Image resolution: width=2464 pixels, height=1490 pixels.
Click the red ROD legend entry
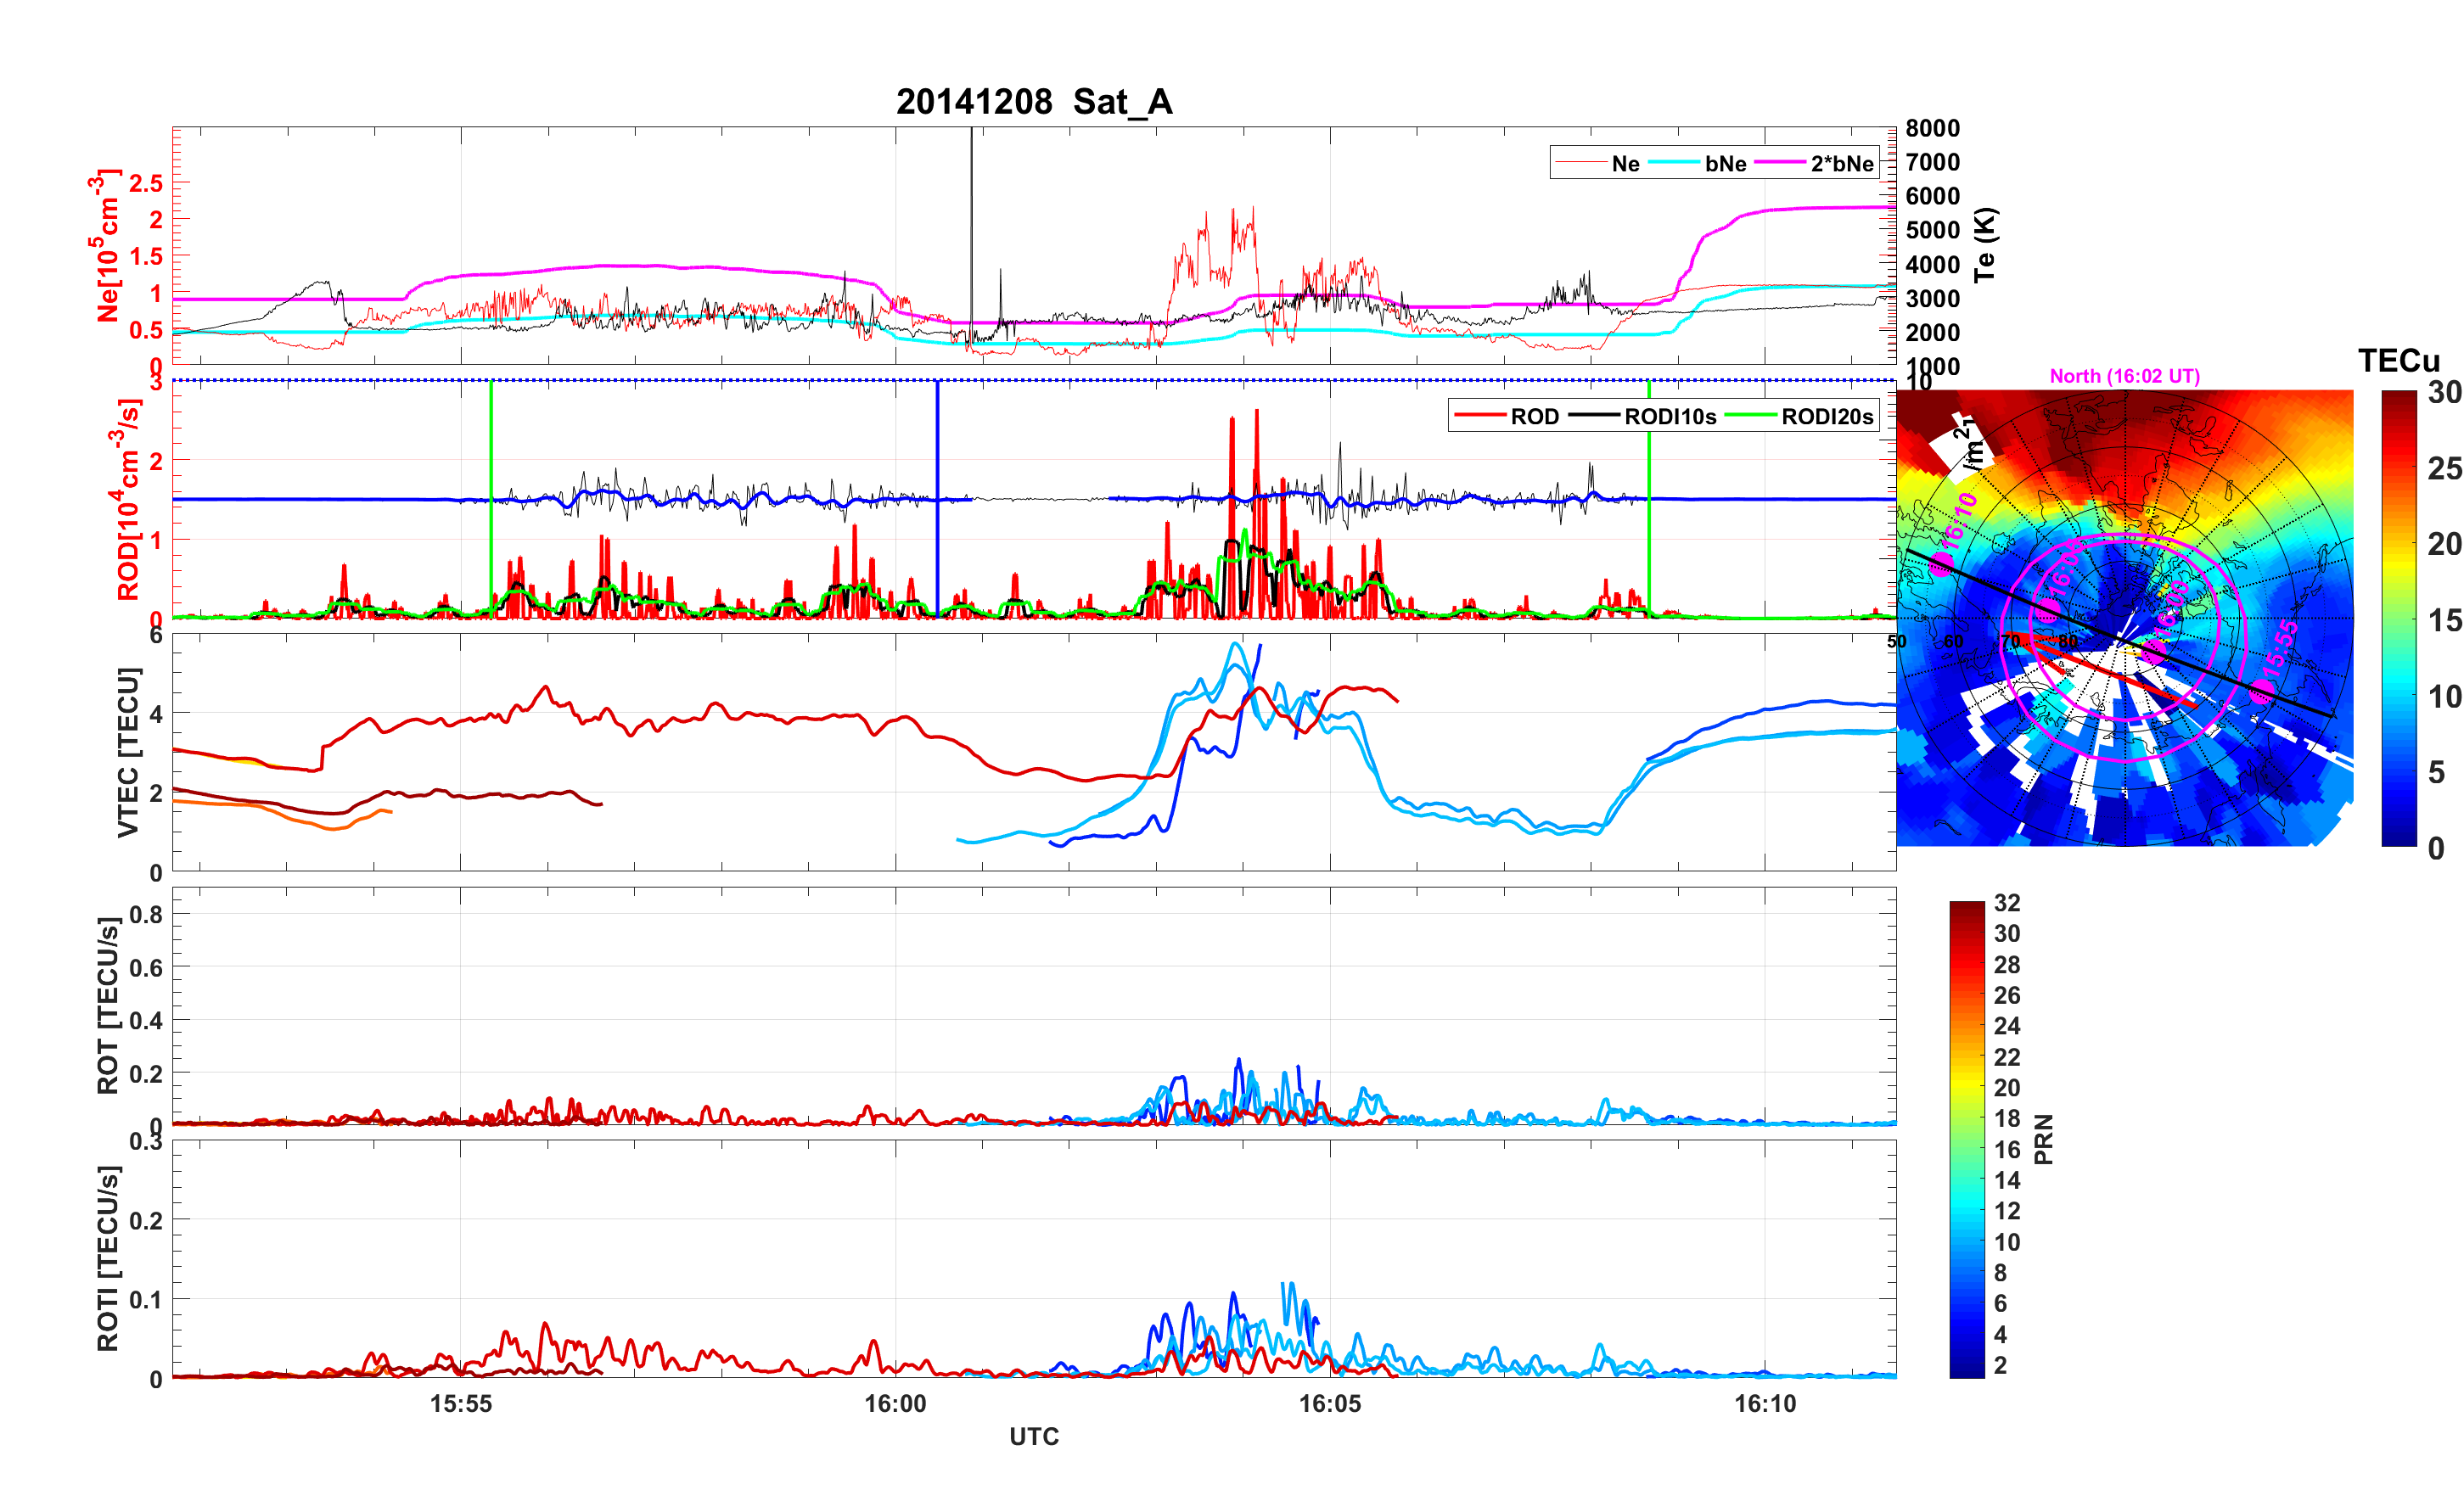pos(1480,416)
